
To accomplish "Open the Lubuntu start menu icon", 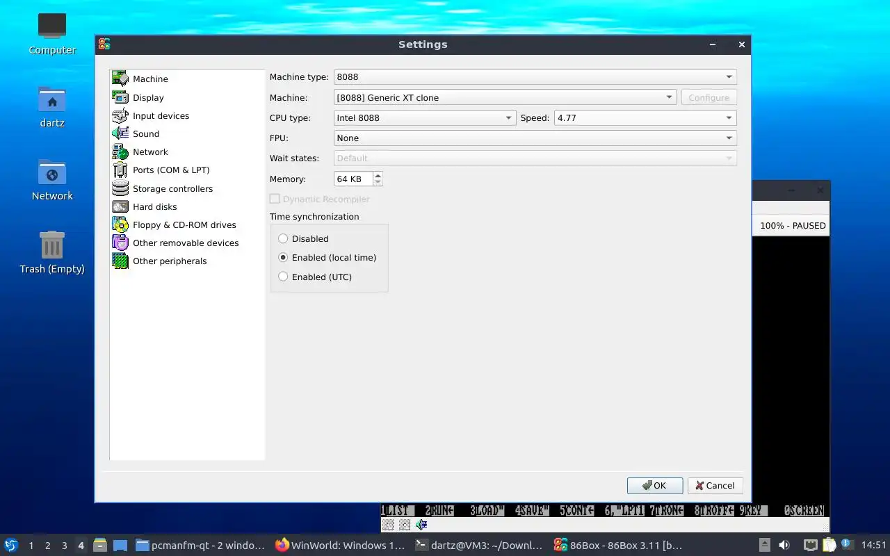I will click(x=11, y=545).
